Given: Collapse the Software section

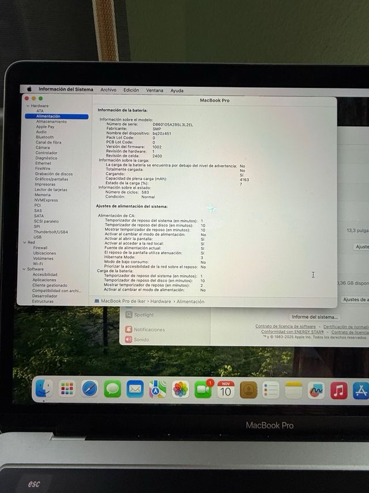Looking at the screenshot, I should click(24, 269).
